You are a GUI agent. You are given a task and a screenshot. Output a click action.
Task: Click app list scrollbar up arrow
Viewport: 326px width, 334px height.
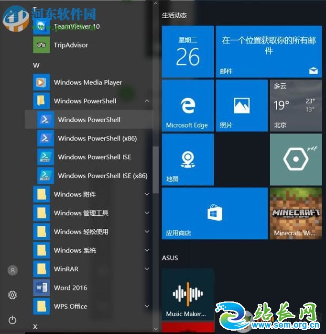pos(156,3)
